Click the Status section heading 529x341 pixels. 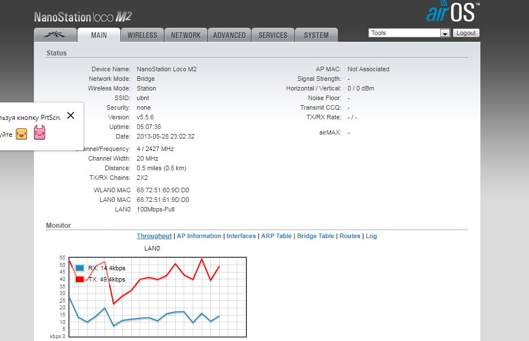(57, 53)
